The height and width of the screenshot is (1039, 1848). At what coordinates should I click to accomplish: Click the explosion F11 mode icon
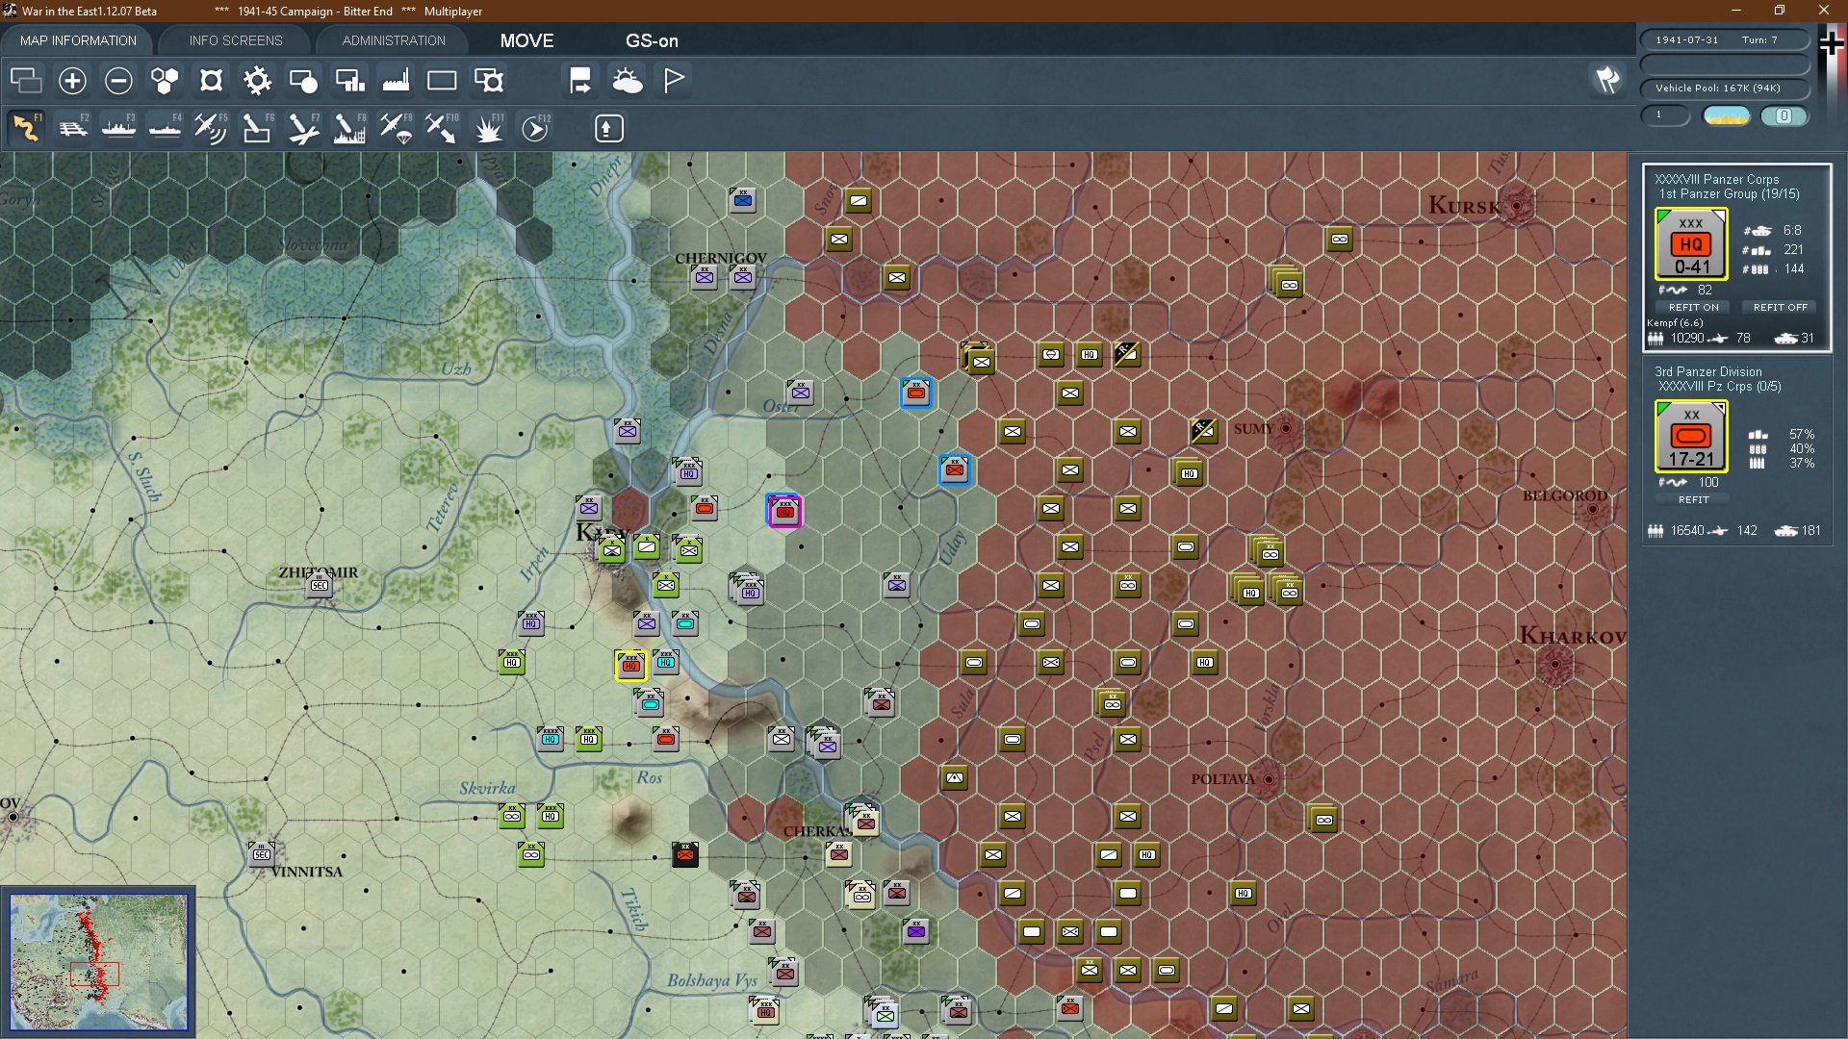click(489, 128)
